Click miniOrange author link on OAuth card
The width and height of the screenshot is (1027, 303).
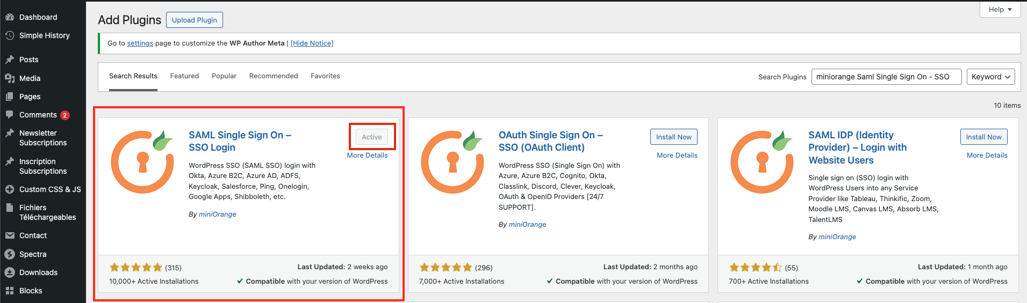pyautogui.click(x=527, y=225)
